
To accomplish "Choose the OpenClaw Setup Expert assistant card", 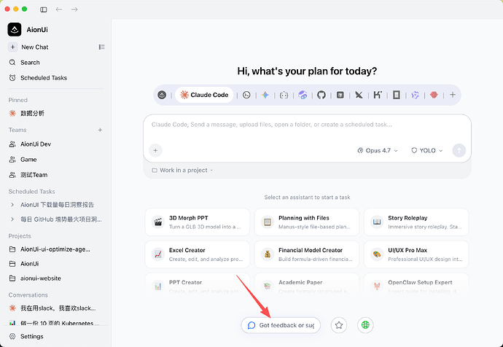I will (416, 284).
